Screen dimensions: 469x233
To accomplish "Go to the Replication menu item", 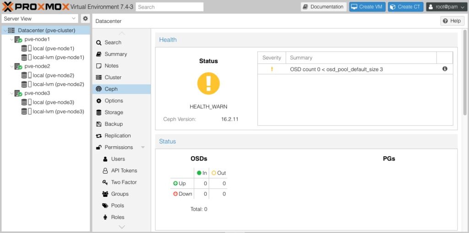I will point(121,136).
